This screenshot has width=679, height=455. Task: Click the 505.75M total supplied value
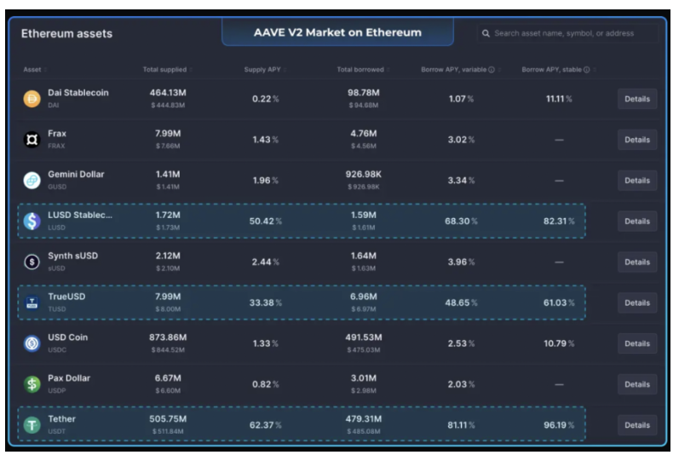tap(168, 418)
